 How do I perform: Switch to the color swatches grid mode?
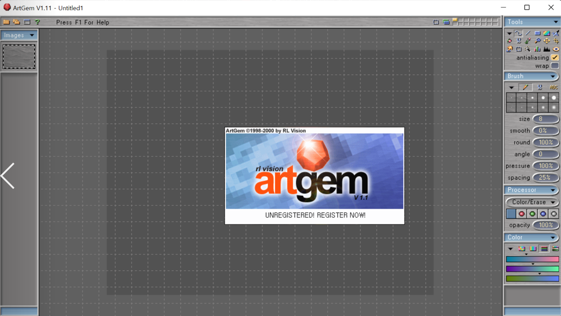pyautogui.click(x=521, y=248)
